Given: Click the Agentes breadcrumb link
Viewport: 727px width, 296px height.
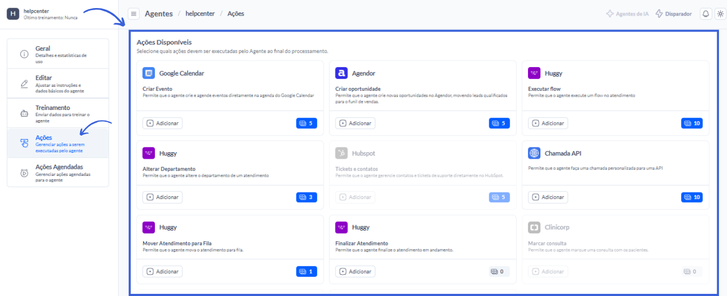Looking at the screenshot, I should (159, 14).
